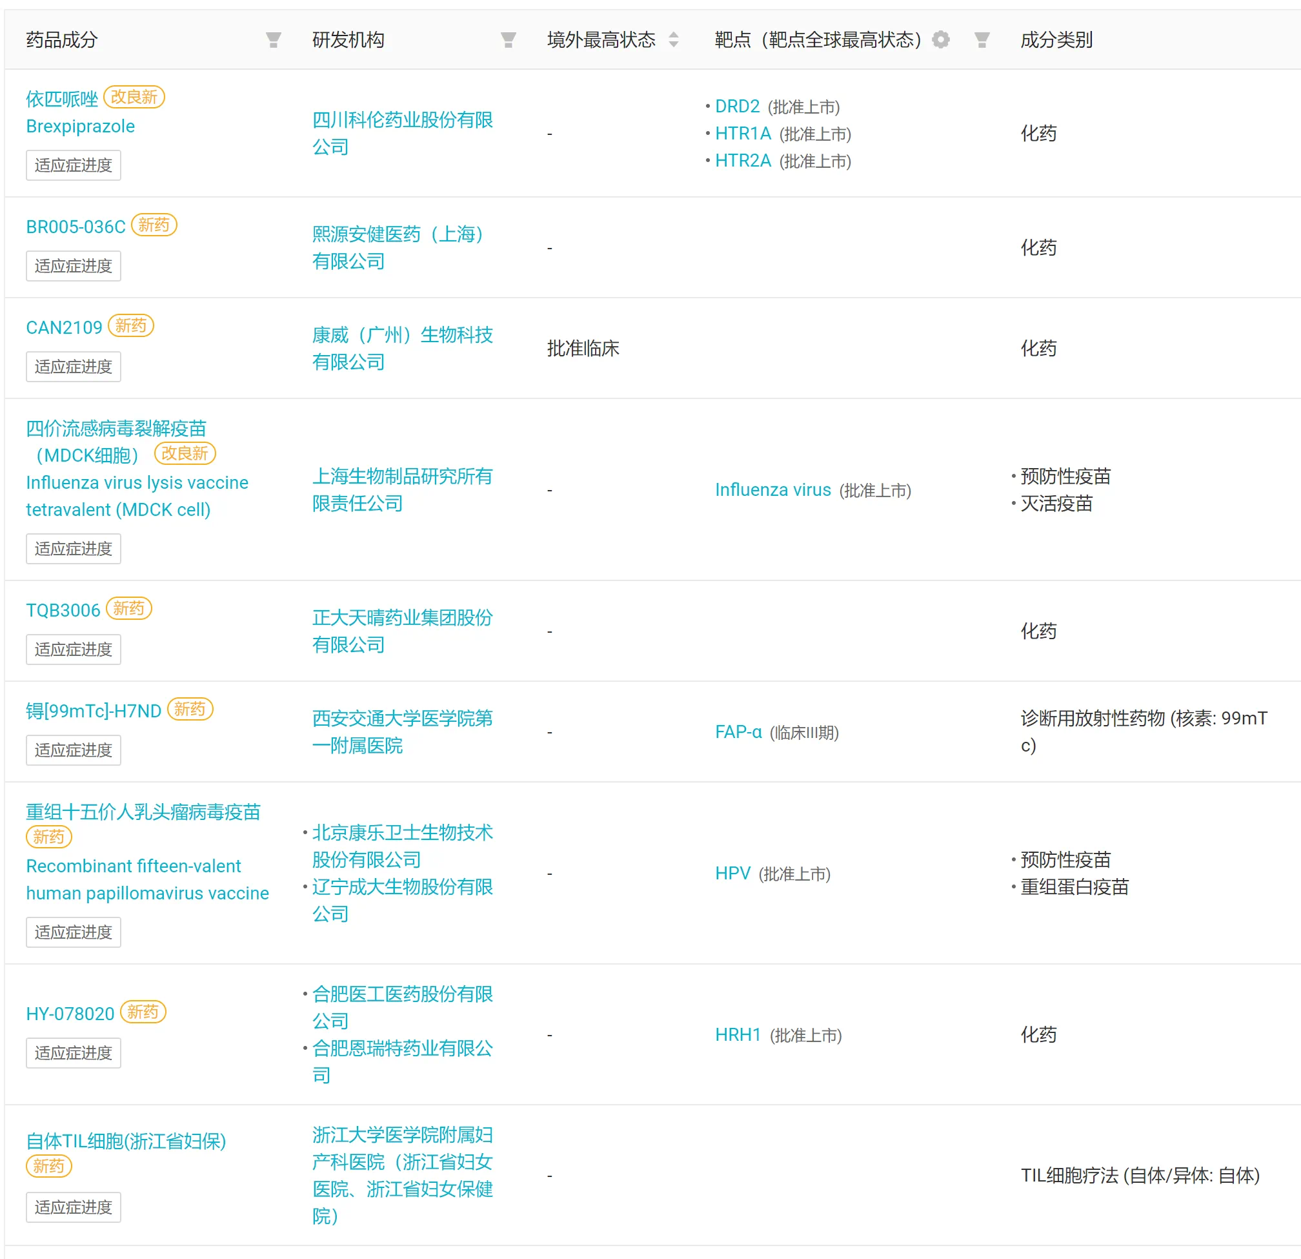Image resolution: width=1301 pixels, height=1259 pixels.
Task: Open the Influenza virus lysis vaccine English name
Action: pyautogui.click(x=137, y=496)
